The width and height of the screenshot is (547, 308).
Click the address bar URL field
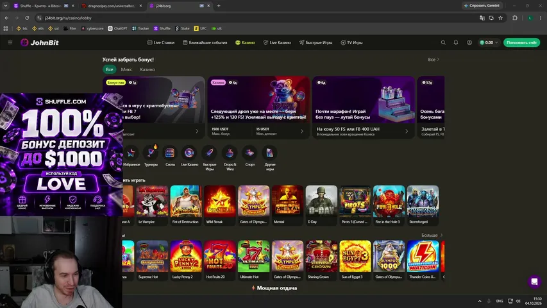click(258, 18)
